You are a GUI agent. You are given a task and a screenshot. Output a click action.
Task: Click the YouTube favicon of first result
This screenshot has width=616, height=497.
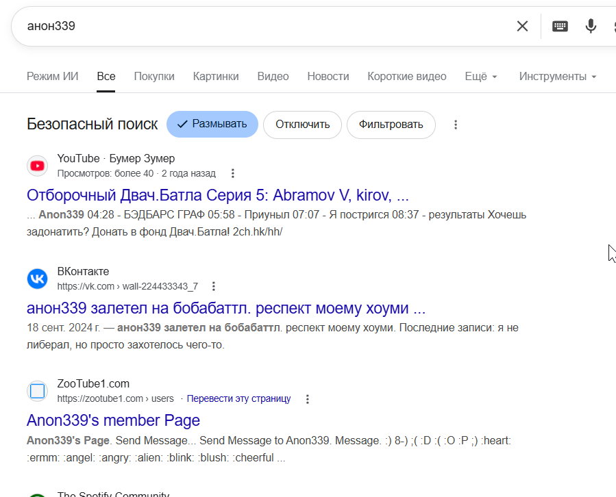tap(37, 166)
